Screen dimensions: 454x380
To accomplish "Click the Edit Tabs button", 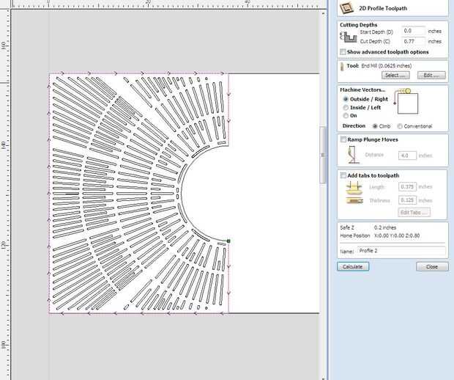I will (x=414, y=212).
